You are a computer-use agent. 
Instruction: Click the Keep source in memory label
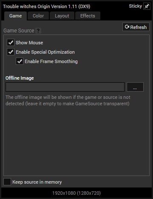pyautogui.click(x=37, y=182)
